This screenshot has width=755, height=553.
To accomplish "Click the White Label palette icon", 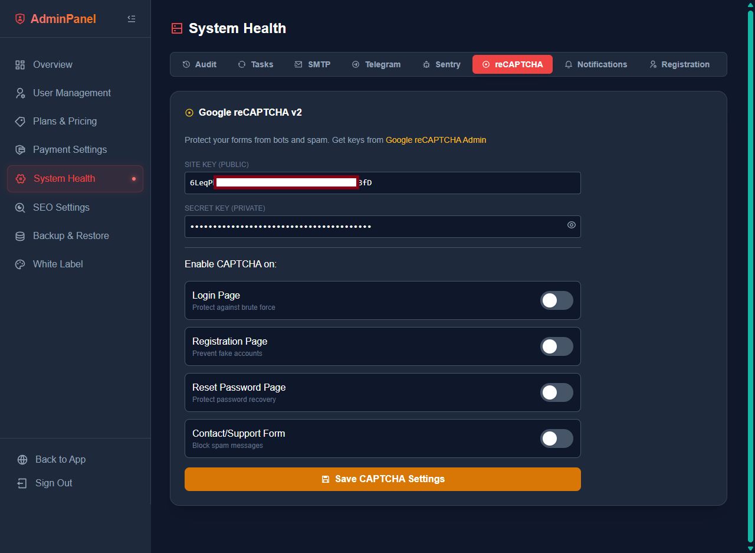I will pyautogui.click(x=20, y=264).
